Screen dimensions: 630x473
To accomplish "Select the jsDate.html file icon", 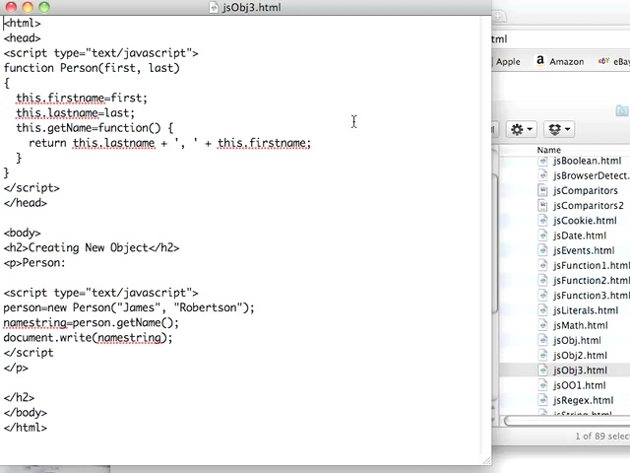I will click(542, 236).
